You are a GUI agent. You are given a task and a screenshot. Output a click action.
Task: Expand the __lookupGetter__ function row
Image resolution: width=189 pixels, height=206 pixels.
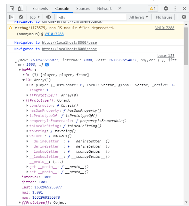click(x=27, y=151)
